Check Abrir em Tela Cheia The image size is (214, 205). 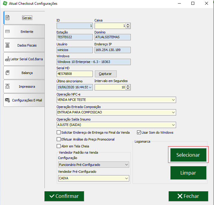click(58, 146)
